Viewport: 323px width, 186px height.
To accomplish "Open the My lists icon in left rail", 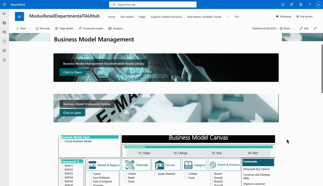I will click(x=4, y=51).
